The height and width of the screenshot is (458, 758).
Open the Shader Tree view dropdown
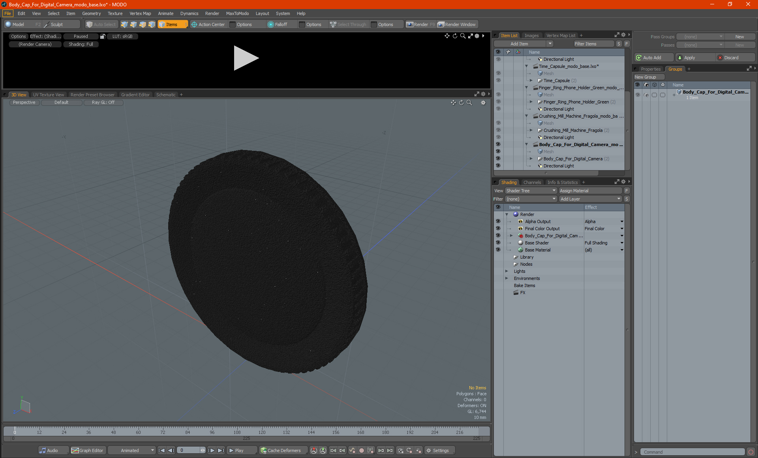coord(531,191)
